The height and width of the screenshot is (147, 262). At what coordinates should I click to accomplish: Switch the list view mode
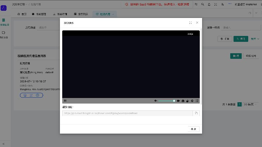click(251, 56)
